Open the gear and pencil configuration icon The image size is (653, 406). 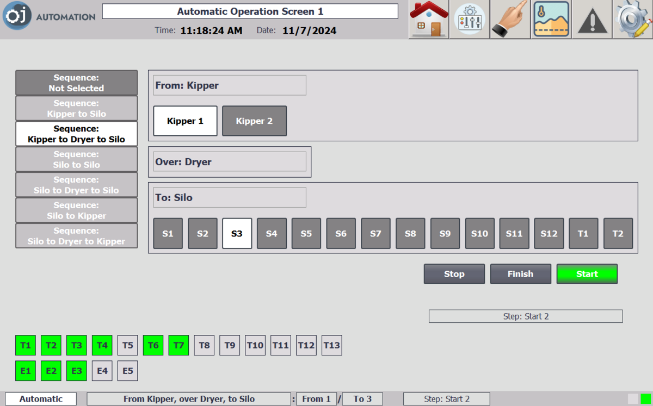click(632, 19)
